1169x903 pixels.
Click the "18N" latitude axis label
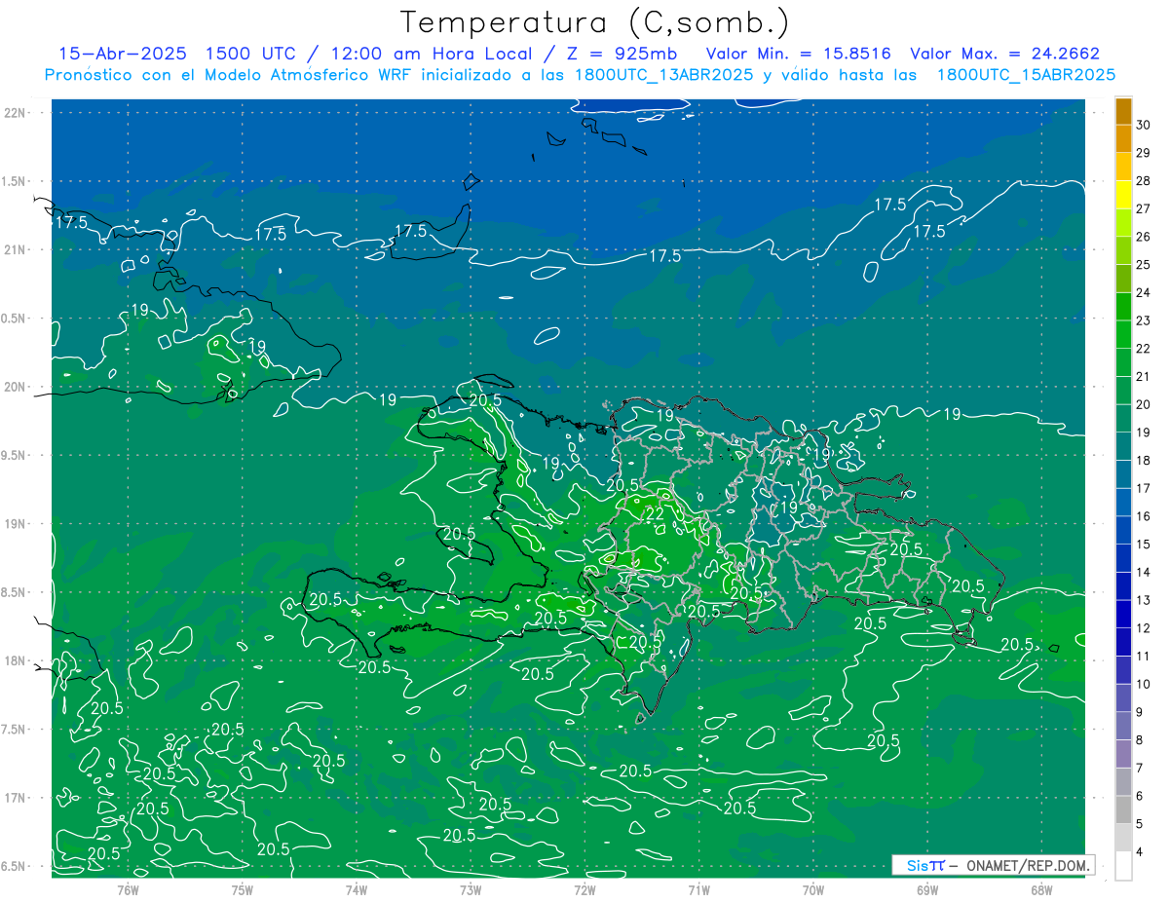coord(15,660)
